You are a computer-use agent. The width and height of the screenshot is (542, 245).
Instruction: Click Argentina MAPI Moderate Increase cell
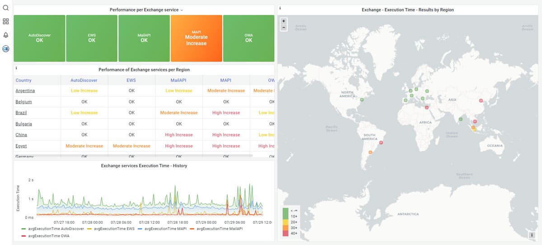226,91
